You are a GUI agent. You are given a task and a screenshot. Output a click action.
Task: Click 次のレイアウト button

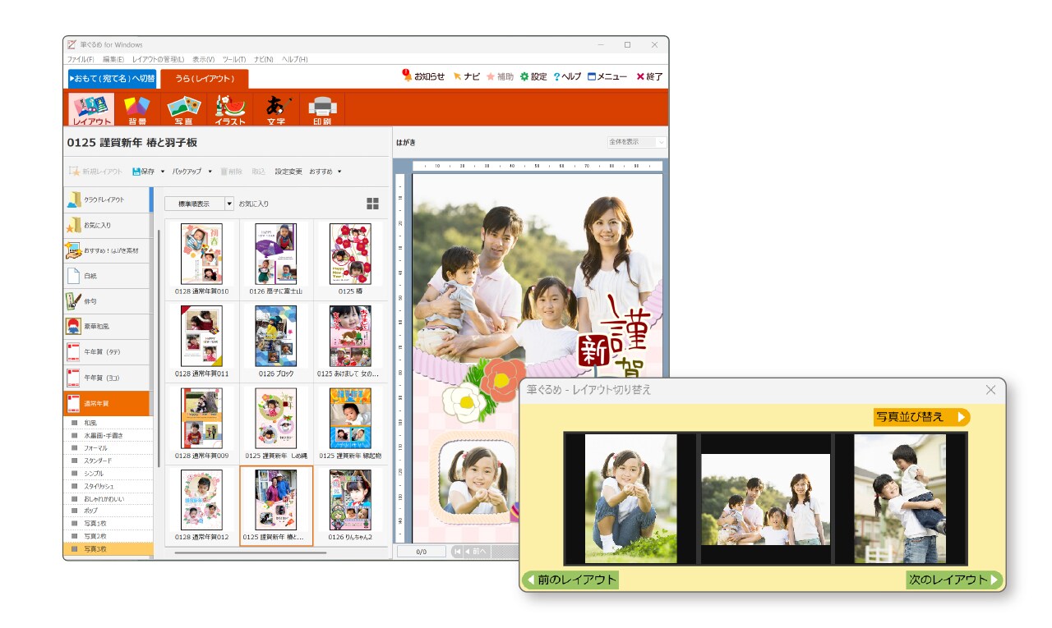954,580
